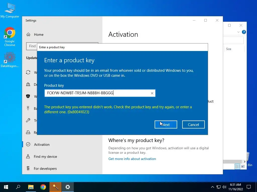This screenshot has width=257, height=192.
Task: Show hidden system tray icons
Action: click(212, 187)
